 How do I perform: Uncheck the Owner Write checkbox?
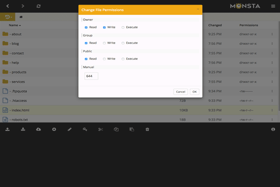(x=105, y=28)
